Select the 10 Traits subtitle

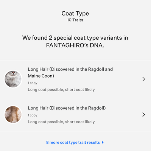[x=75, y=20]
